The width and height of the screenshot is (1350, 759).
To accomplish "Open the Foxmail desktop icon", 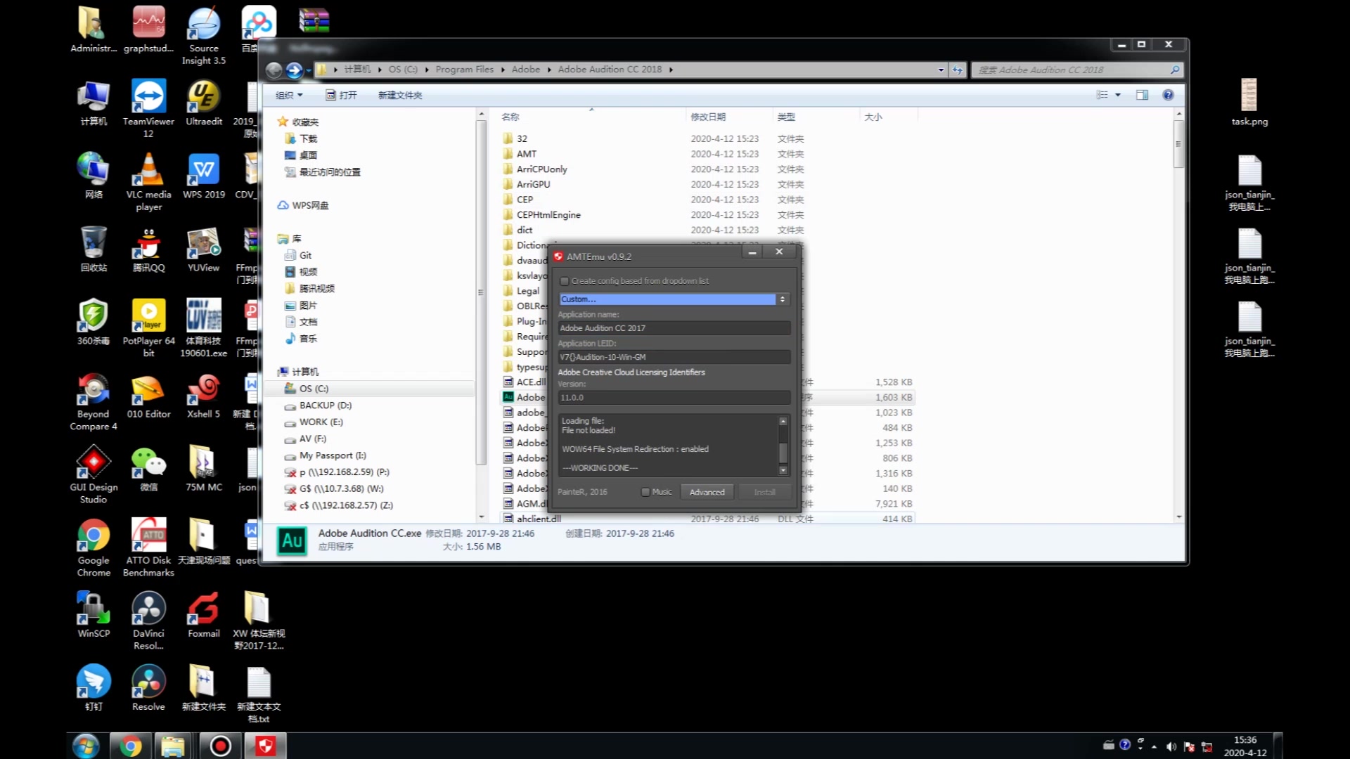I will tap(203, 614).
